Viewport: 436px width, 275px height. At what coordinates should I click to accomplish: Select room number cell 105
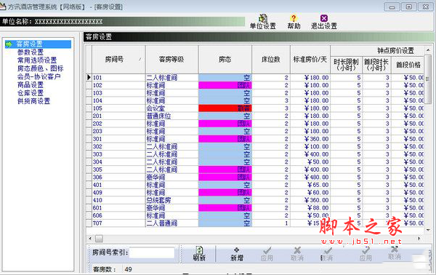[x=118, y=108]
